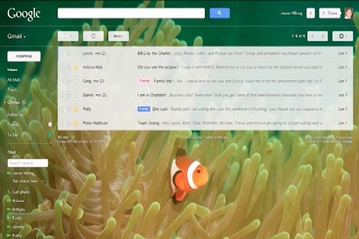Click Jason Hiking name in header
This screenshot has width=359, height=239.
pos(292,13)
